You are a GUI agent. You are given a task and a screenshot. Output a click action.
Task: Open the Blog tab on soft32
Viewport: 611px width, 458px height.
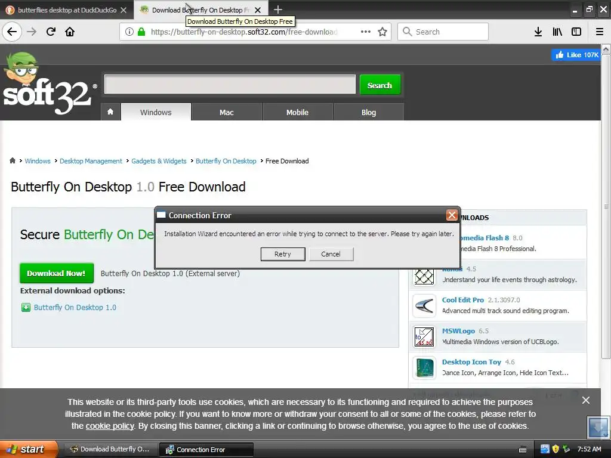[369, 112]
